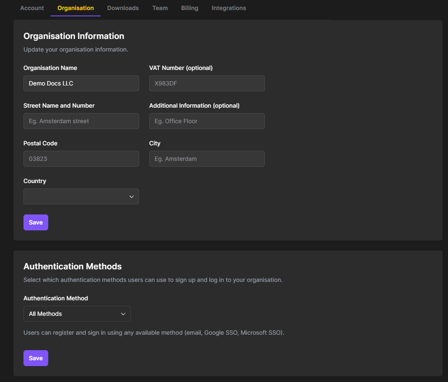Click the Additional Information optional field

point(207,121)
